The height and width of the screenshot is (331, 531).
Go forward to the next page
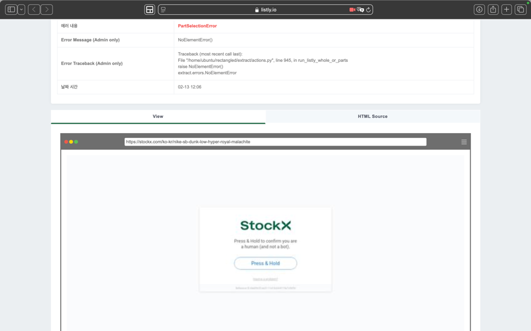point(47,9)
